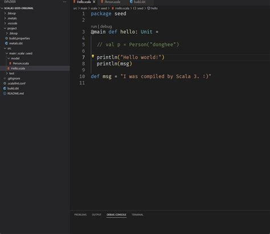270x234 pixels.
Task: Click the Scala icon on the Hello.scala tab
Action: [x=75, y=2]
